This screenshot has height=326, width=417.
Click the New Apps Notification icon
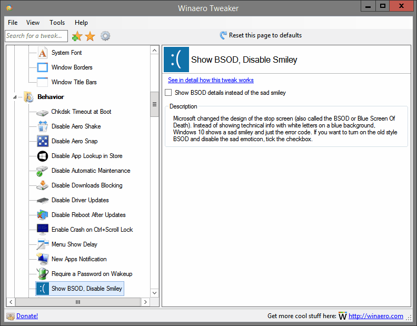43,259
